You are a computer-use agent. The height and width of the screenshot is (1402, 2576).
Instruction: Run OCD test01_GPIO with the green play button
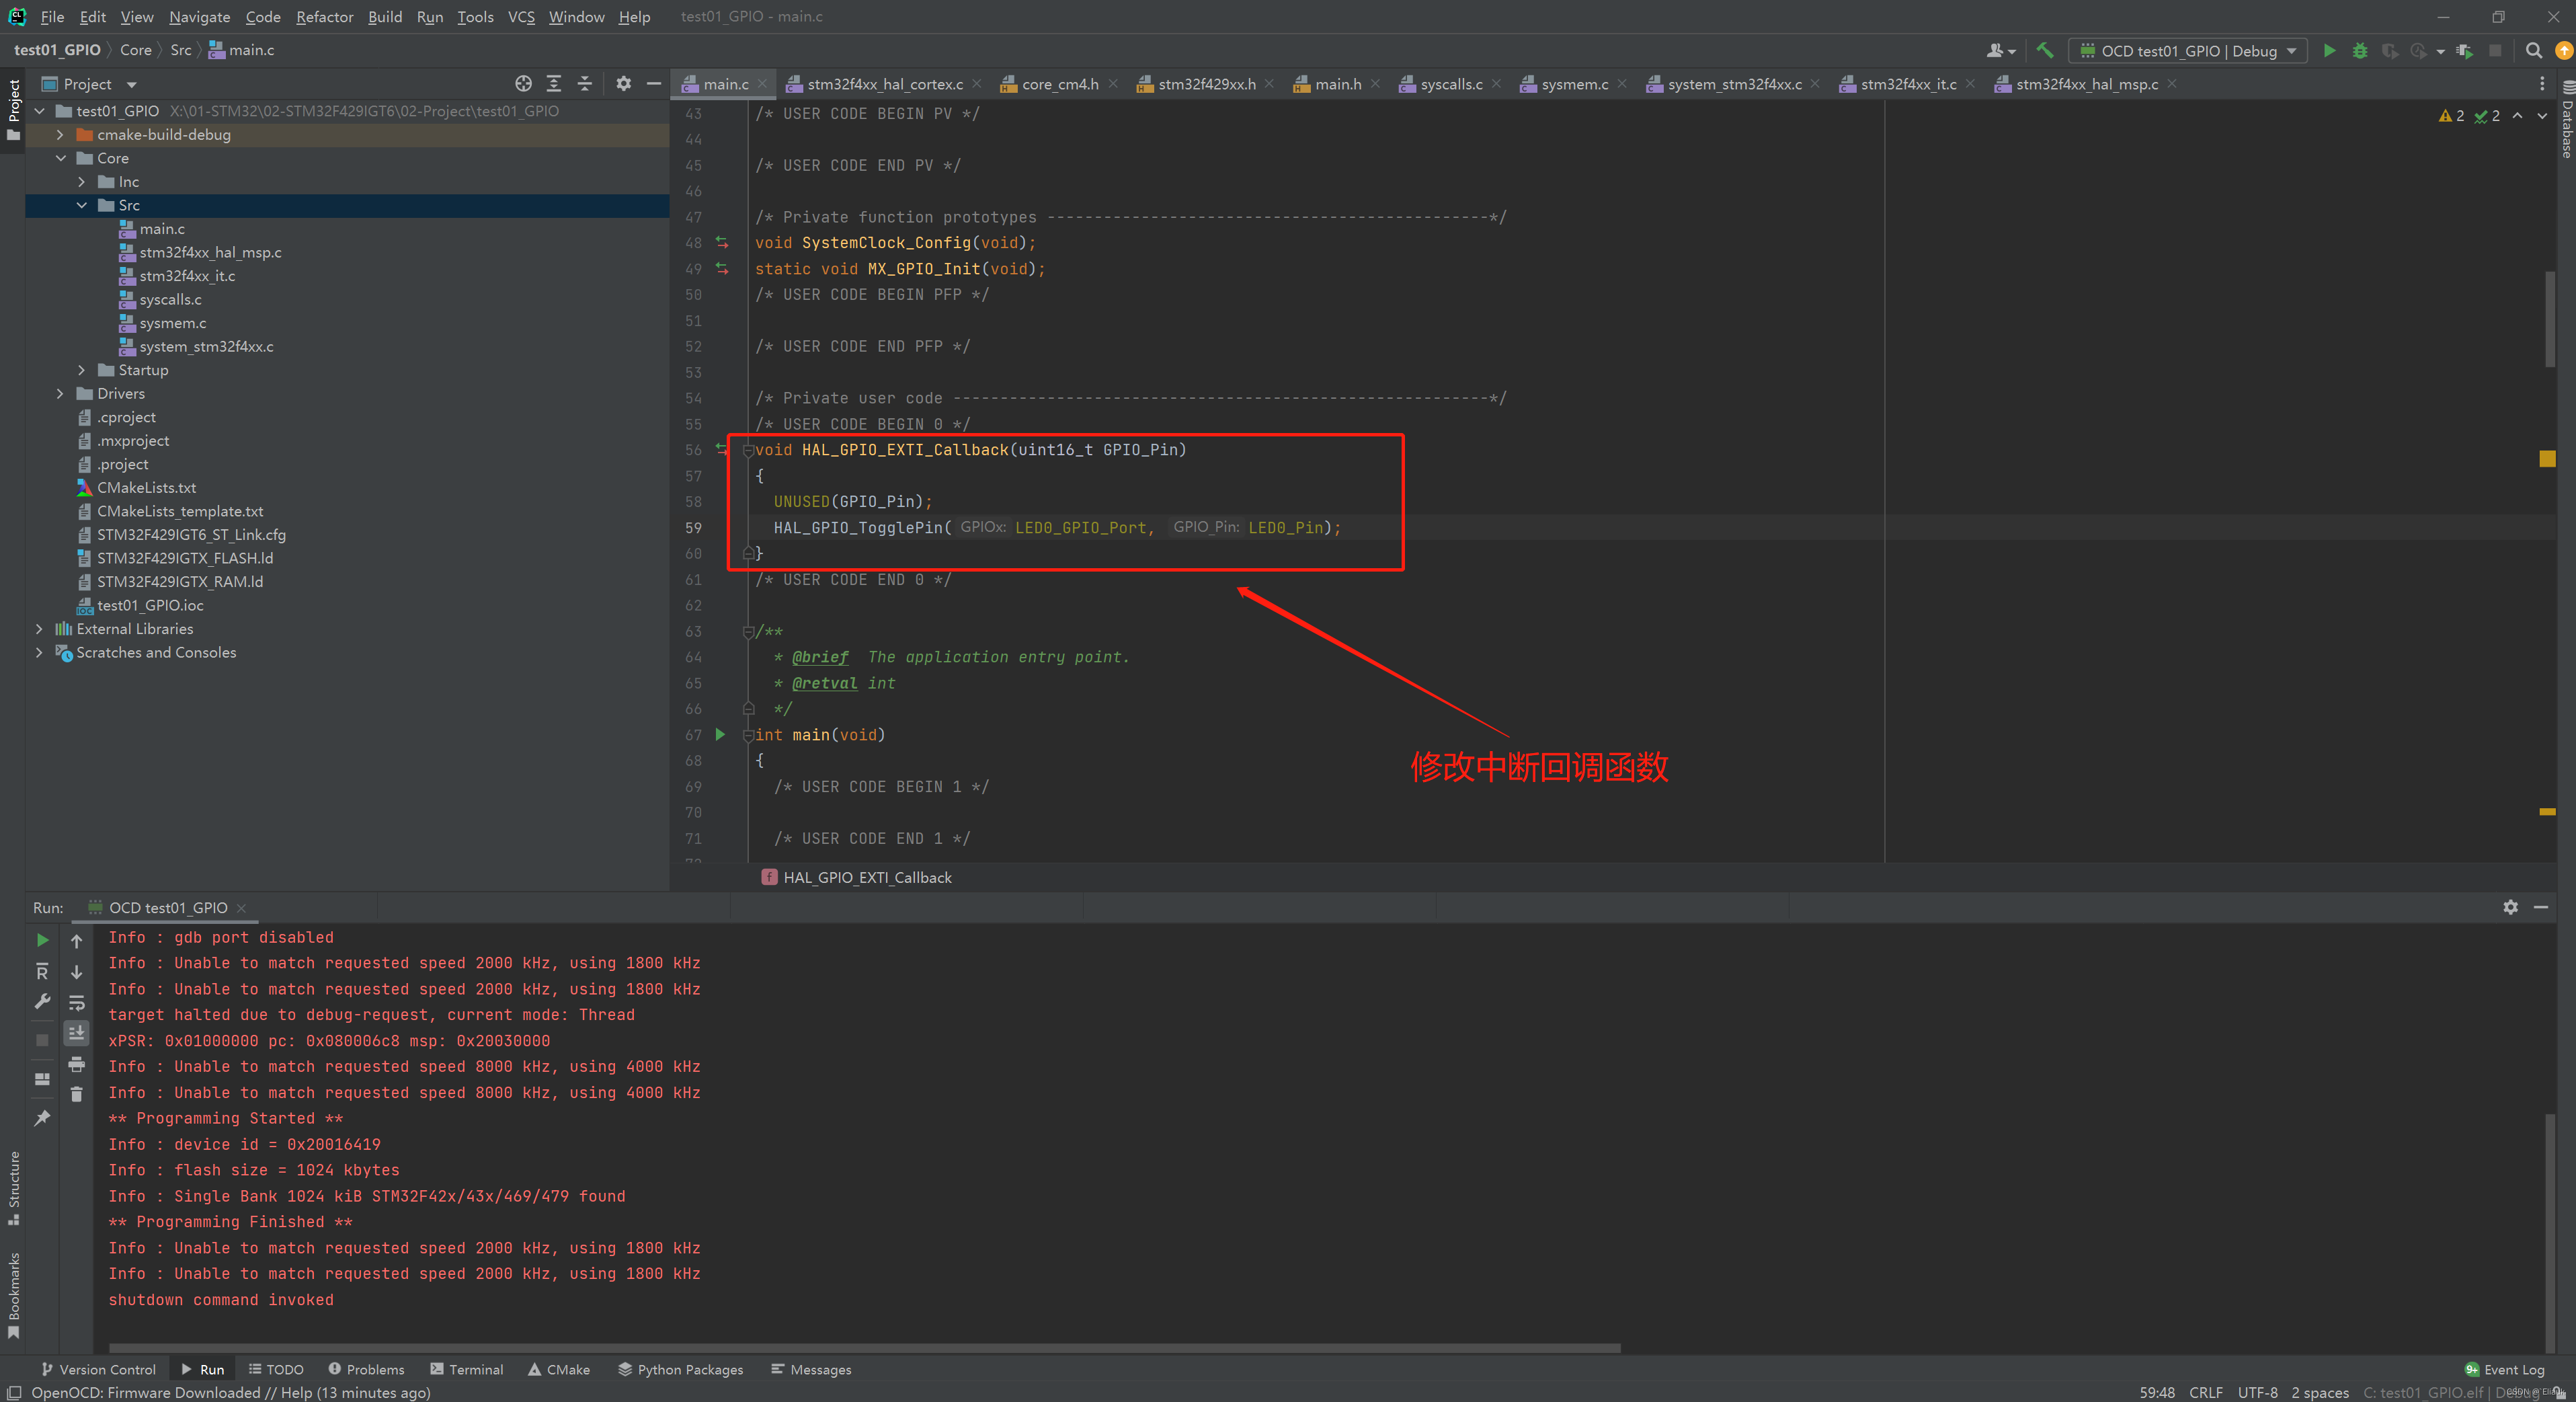[x=2329, y=50]
